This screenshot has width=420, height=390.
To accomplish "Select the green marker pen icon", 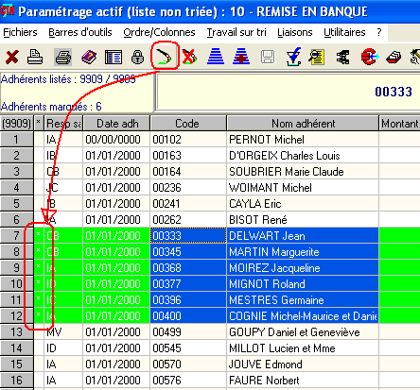I will (x=165, y=57).
